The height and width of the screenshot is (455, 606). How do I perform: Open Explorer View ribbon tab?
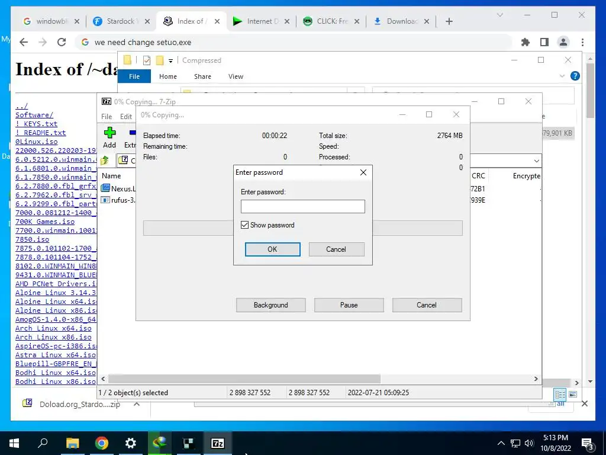tap(236, 76)
